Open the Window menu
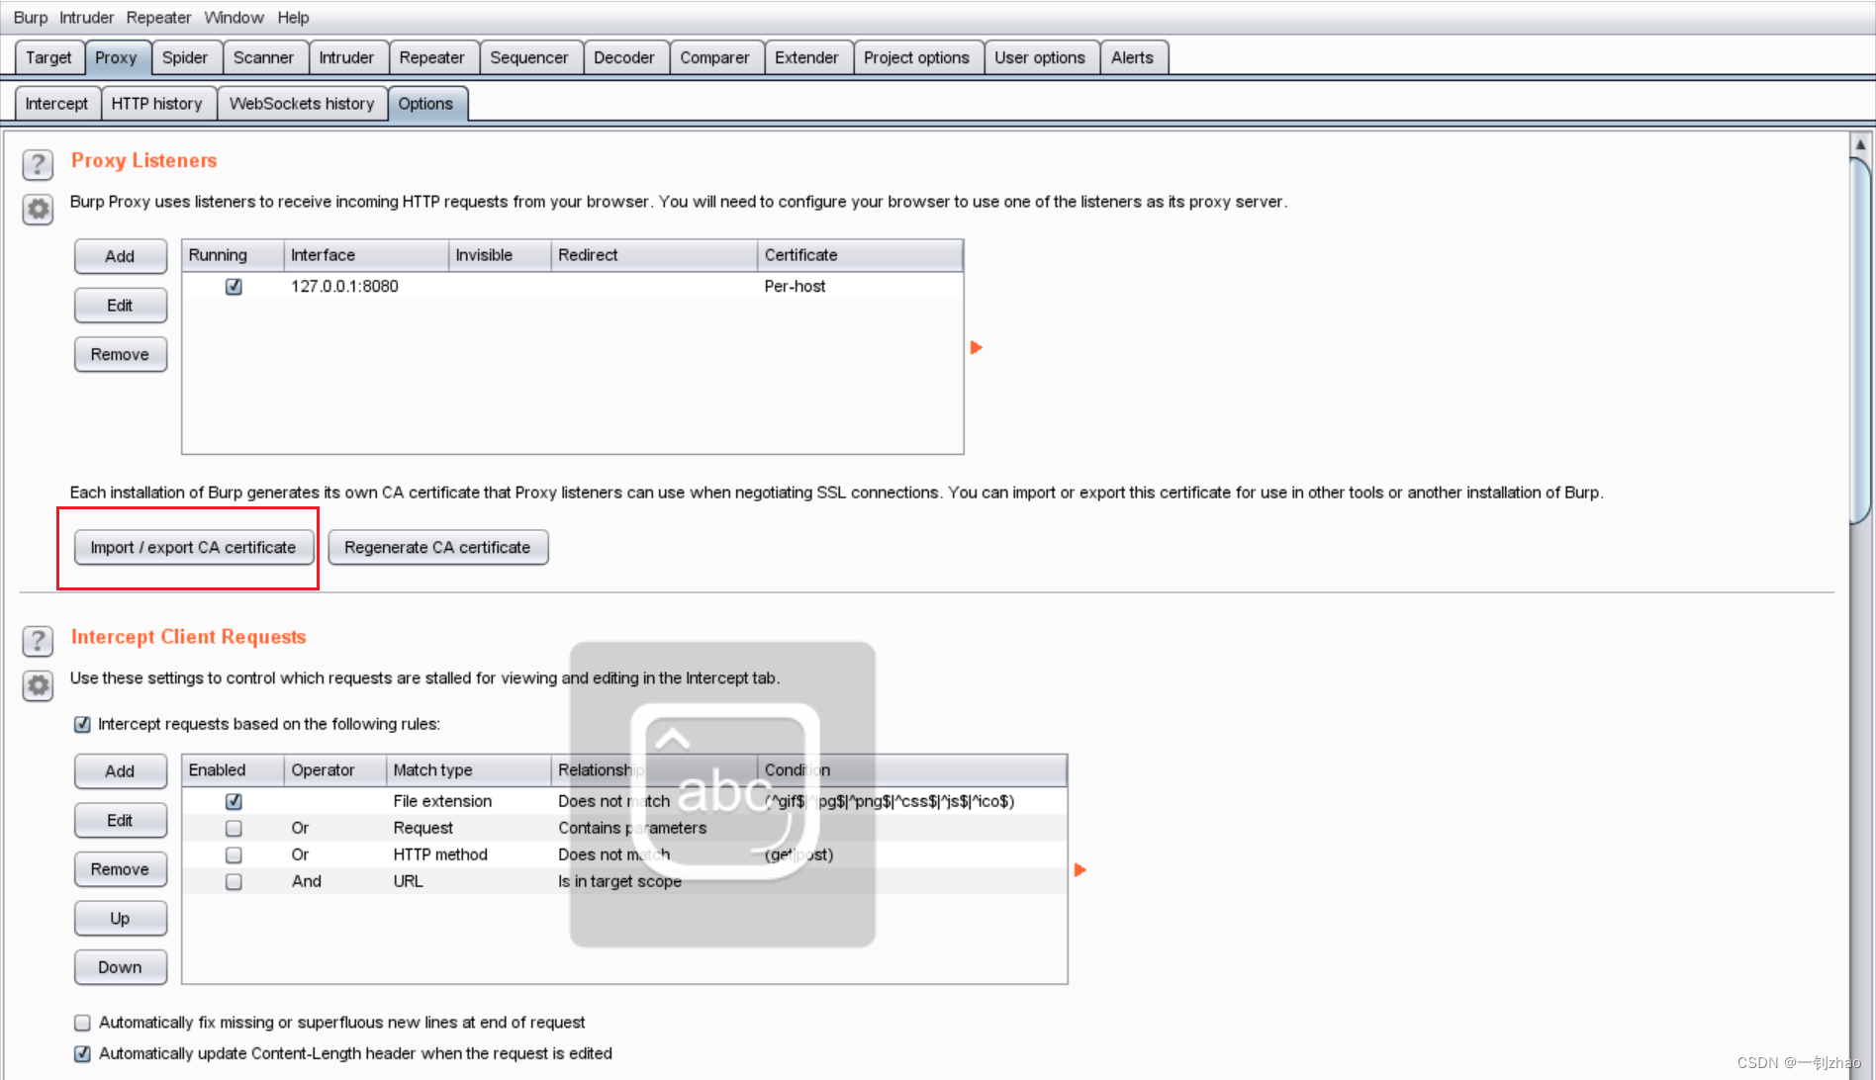 234,18
